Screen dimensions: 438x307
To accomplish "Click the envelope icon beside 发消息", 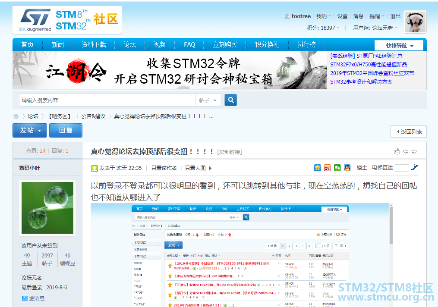I will pyautogui.click(x=25, y=298).
